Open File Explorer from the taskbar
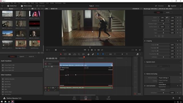 click(5, 102)
